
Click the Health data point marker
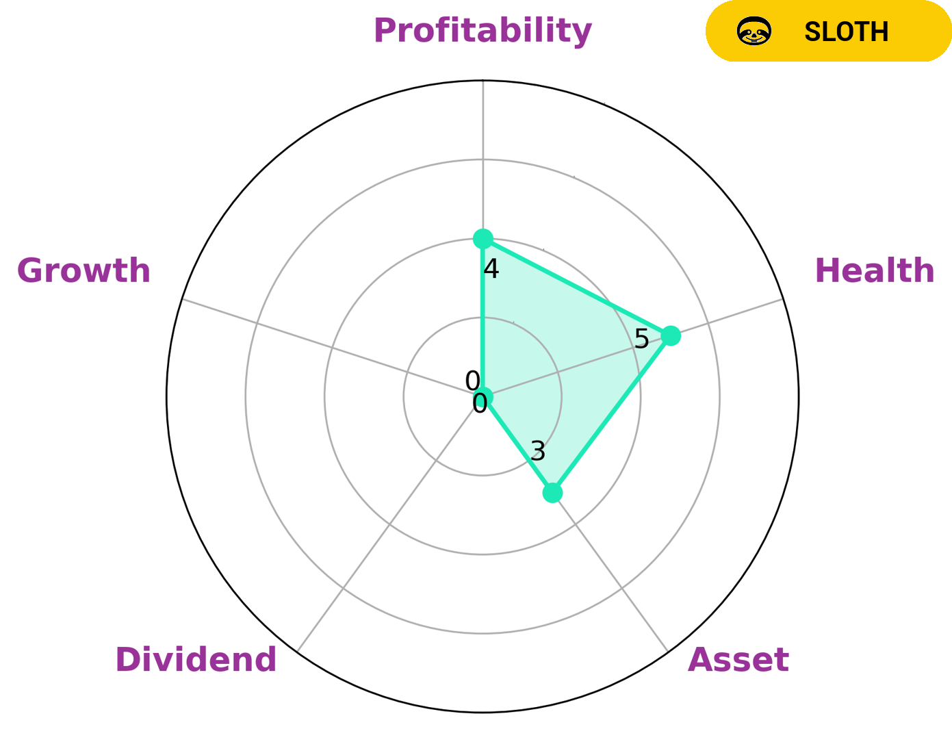point(671,335)
